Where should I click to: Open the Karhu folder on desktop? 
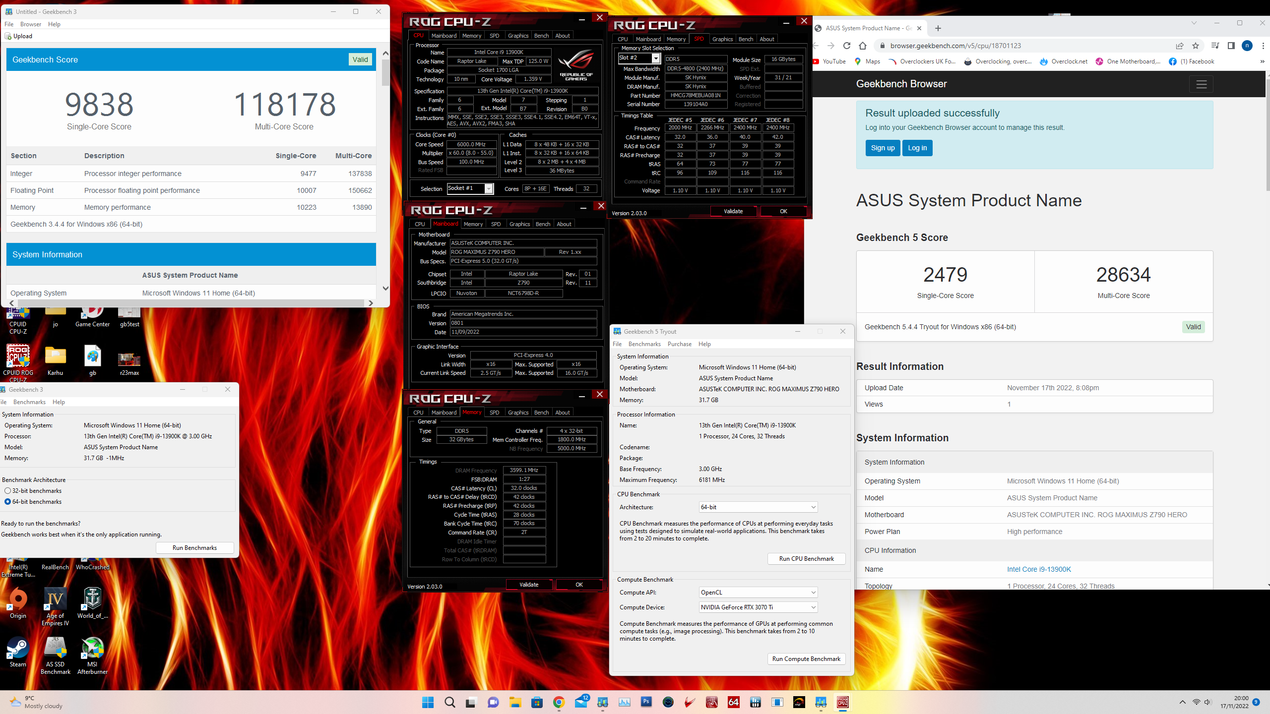[55, 360]
